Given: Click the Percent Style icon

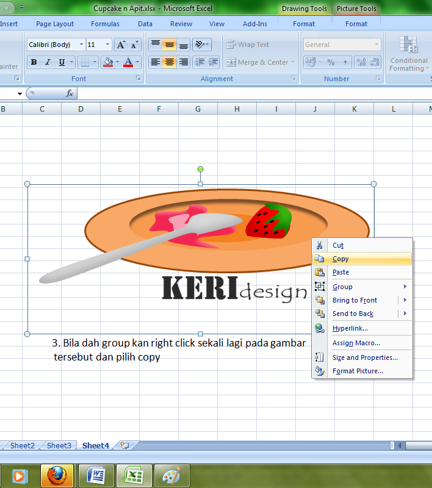Looking at the screenshot, I should coord(331,62).
